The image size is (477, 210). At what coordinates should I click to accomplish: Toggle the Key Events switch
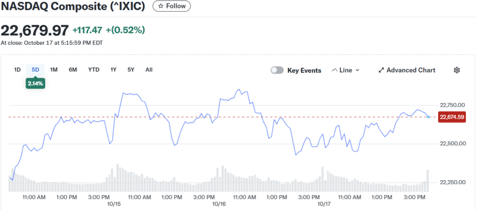tap(277, 70)
